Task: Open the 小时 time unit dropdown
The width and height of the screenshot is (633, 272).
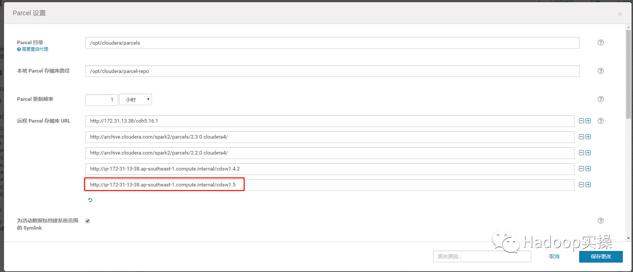Action: pyautogui.click(x=136, y=99)
